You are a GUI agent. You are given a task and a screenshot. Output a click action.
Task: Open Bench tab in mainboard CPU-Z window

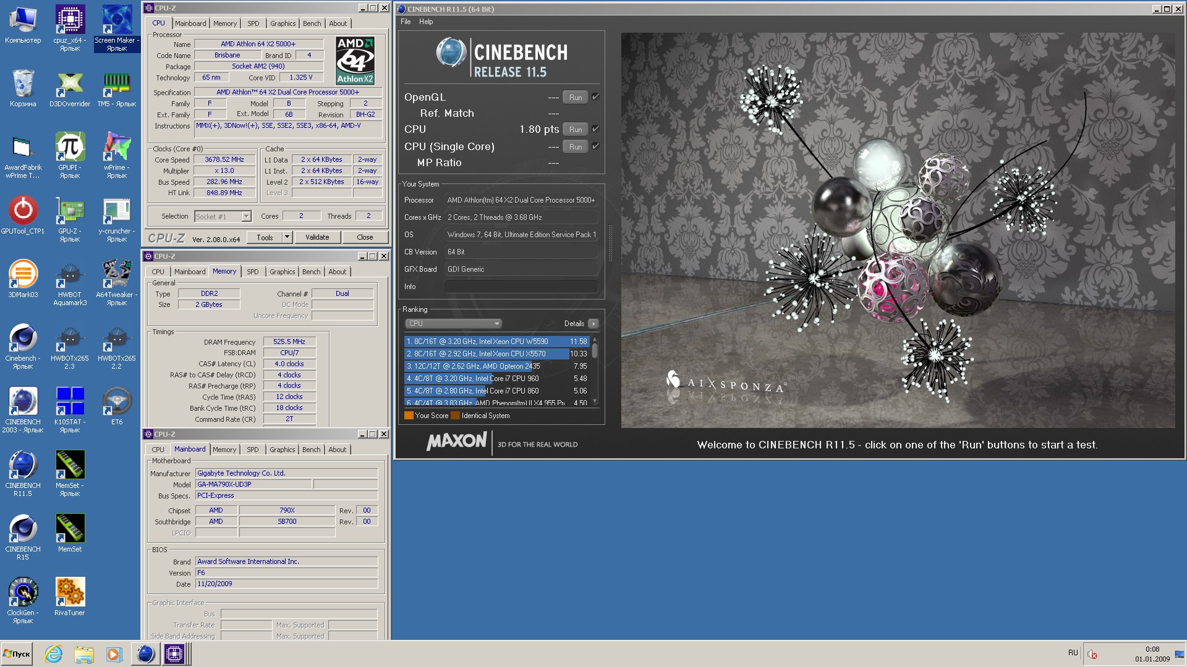click(x=312, y=450)
